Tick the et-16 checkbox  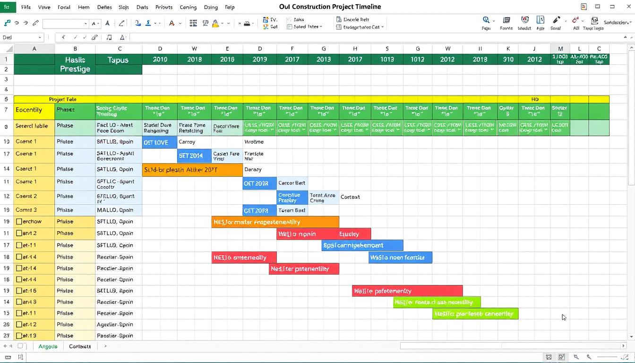(19, 291)
